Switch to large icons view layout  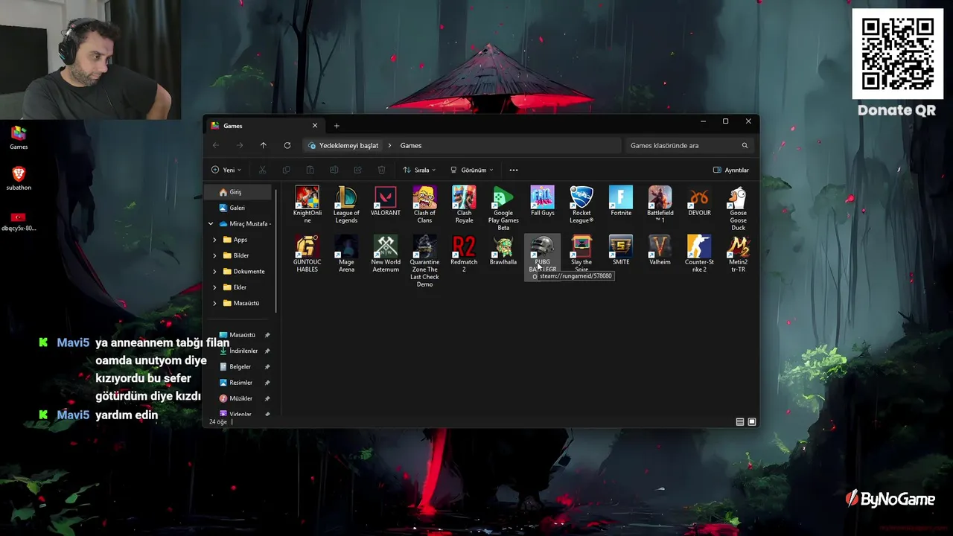(752, 422)
